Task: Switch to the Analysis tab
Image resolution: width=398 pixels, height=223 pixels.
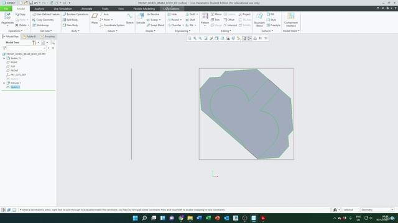Action: (x=39, y=9)
